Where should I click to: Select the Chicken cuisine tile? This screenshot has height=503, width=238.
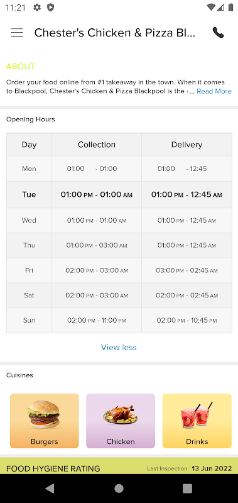click(121, 421)
